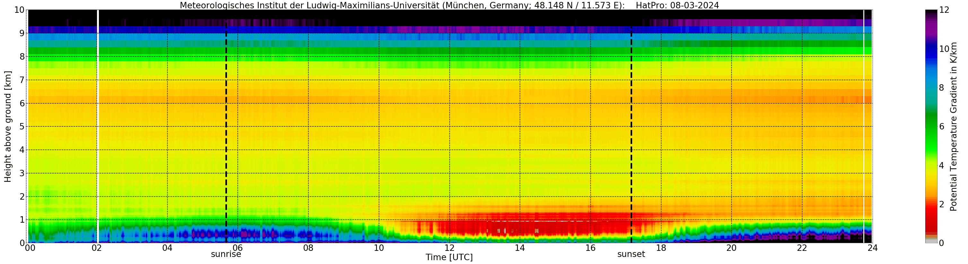The height and width of the screenshot is (264, 968).
Task: Select the "10" tick on the height axis
Action: [20, 10]
